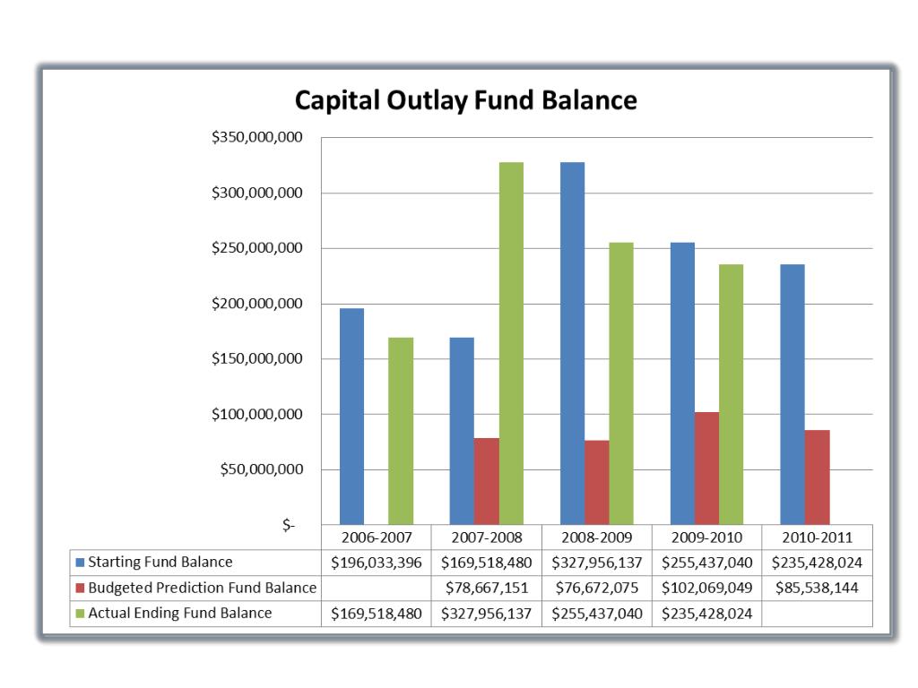
Task: Select the red 2010-2011 budgeted prediction bar
Action: [x=818, y=477]
